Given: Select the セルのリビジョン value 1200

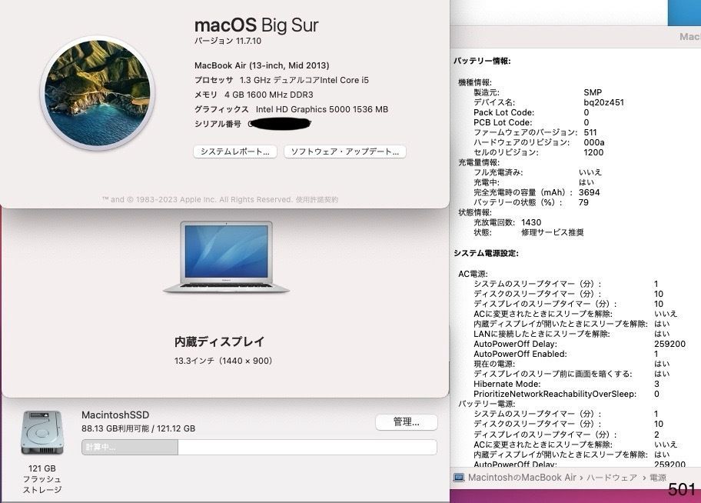Looking at the screenshot, I should coord(593,152).
